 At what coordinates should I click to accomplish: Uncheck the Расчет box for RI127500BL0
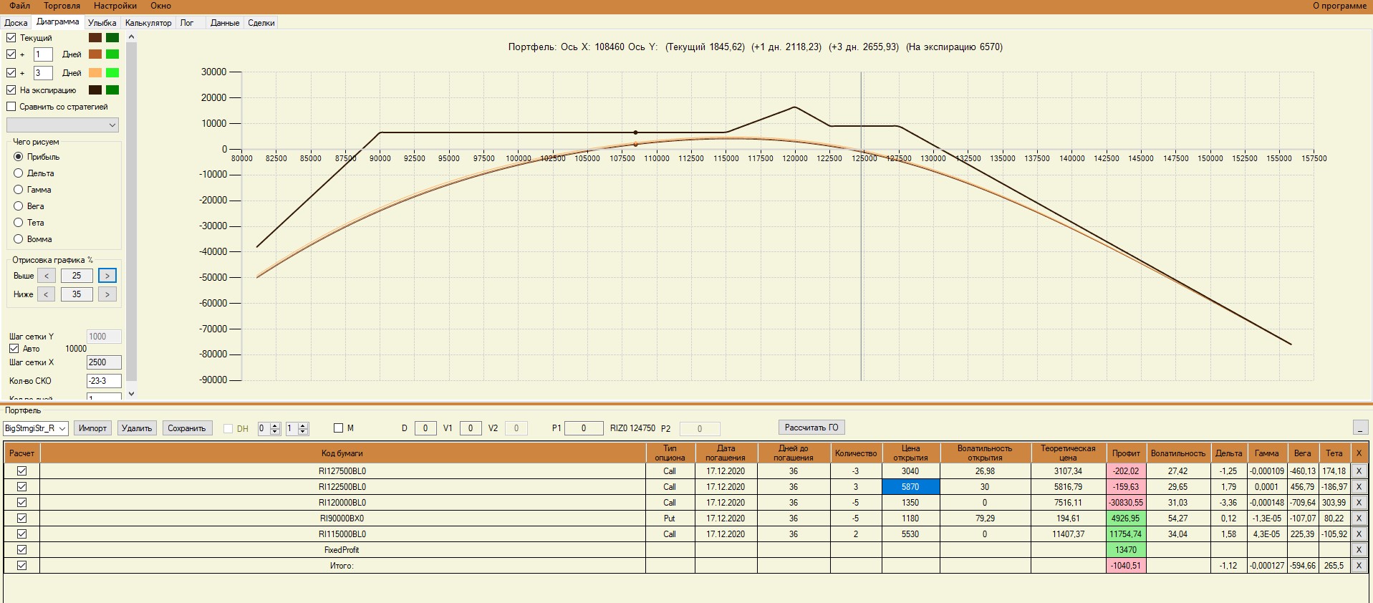coord(22,471)
